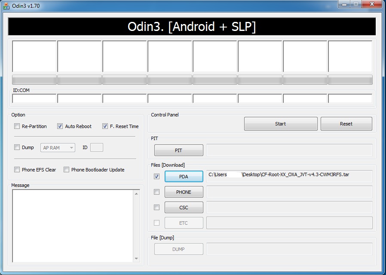386x275 pixels.
Task: Click the CSC file button
Action: (184, 208)
